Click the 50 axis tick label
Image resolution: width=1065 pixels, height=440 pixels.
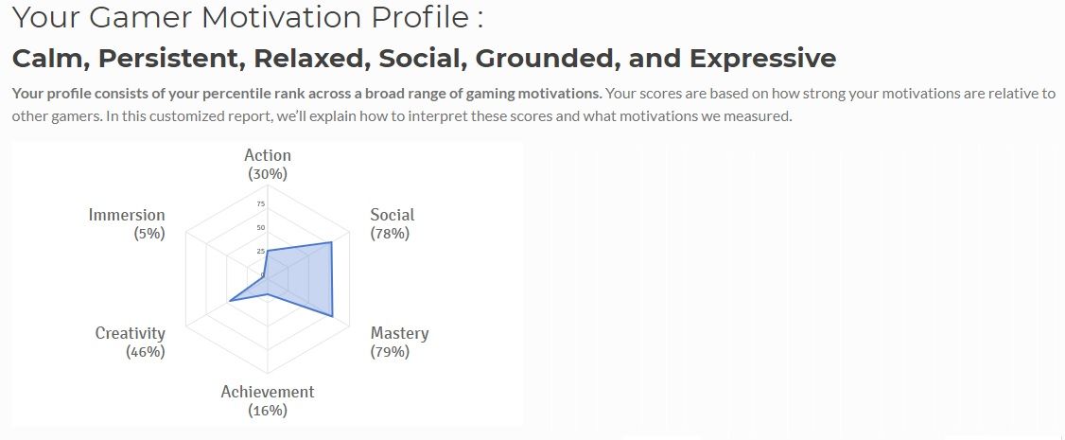[x=261, y=227]
